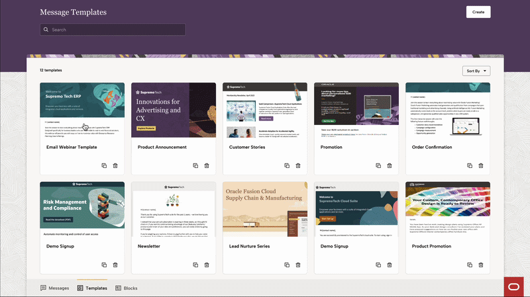This screenshot has width=530, height=297.
Task: Open the Sort By dropdown
Action: click(476, 71)
